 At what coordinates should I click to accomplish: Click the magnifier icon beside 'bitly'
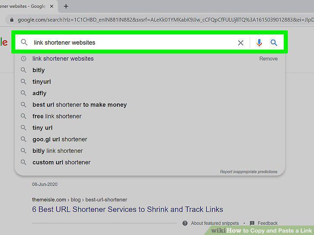(x=23, y=70)
